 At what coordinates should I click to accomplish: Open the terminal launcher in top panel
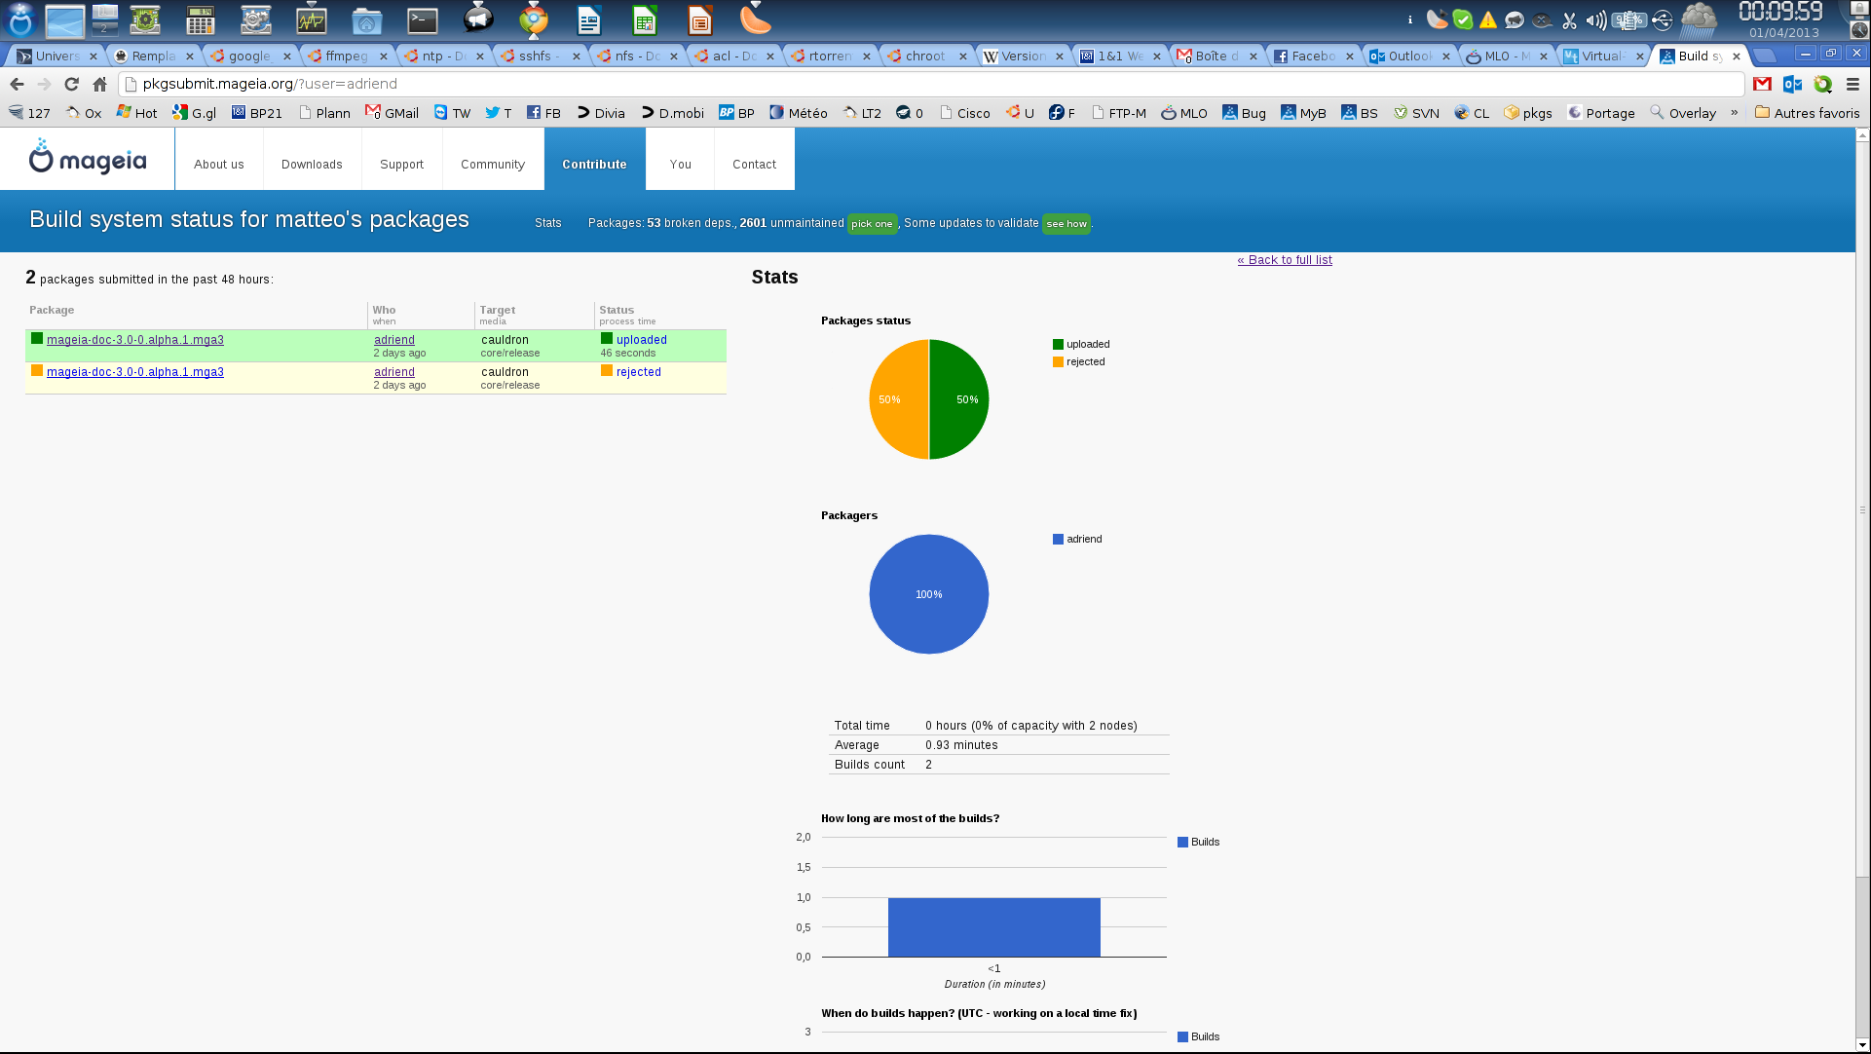click(423, 19)
